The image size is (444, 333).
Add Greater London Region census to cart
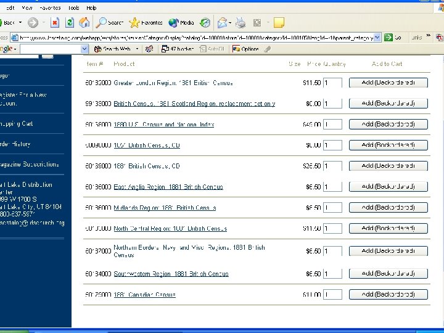[x=388, y=83]
